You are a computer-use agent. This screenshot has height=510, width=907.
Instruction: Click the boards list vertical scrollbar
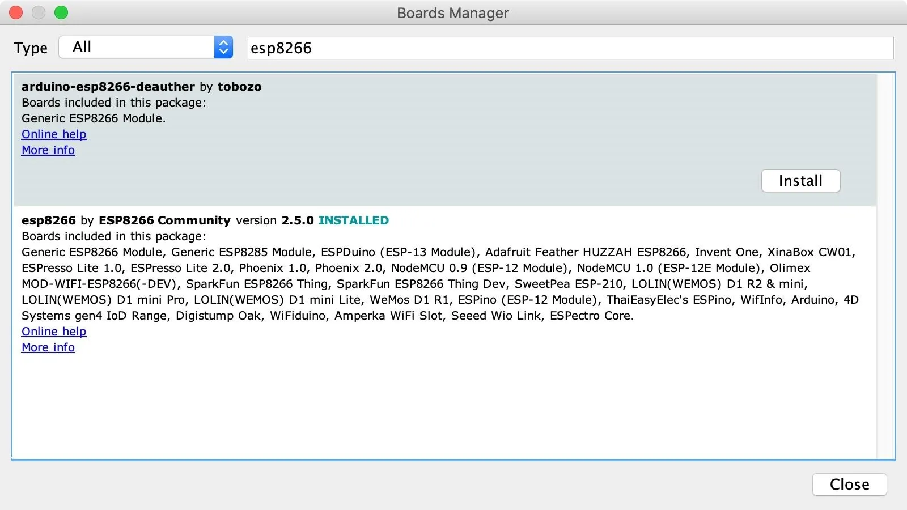(x=885, y=266)
